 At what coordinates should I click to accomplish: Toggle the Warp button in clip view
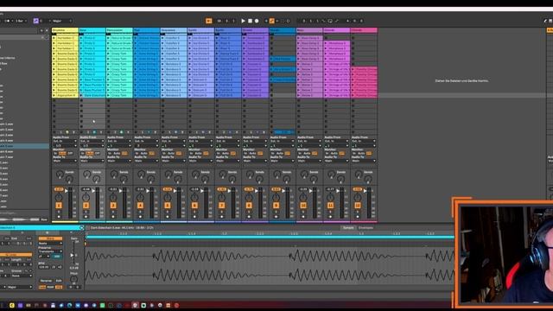click(x=50, y=238)
